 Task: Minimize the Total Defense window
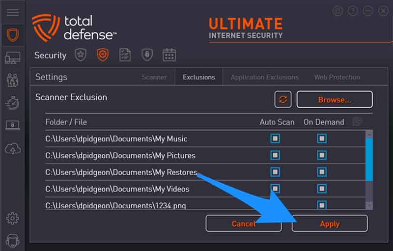pos(368,11)
